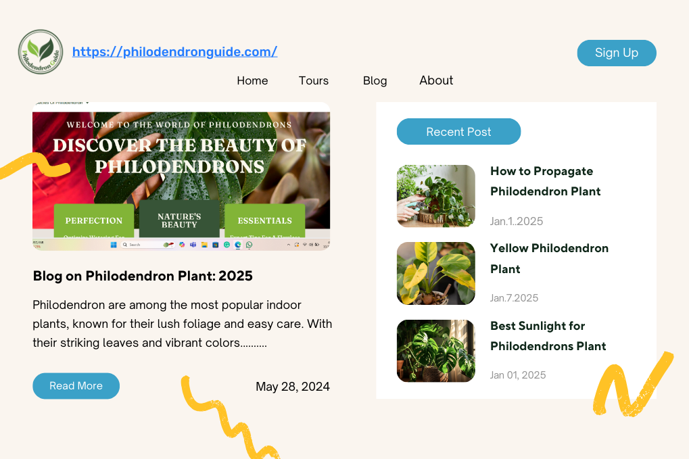This screenshot has width=689, height=459.
Task: Click the Philodendron Guide leaf logo
Action: pyautogui.click(x=41, y=52)
